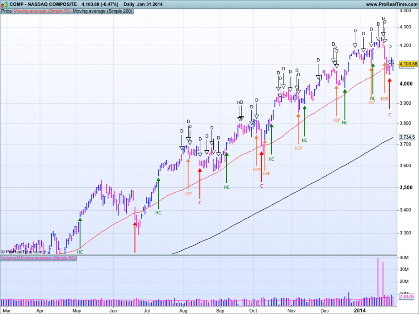The width and height of the screenshot is (419, 314).
Task: Select the volume panel Moving average (Simple 50) label
Action: tap(47, 258)
